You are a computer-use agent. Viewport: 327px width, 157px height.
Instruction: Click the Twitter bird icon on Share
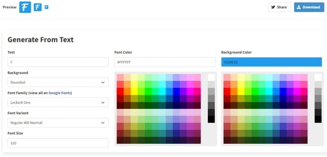coord(273,7)
